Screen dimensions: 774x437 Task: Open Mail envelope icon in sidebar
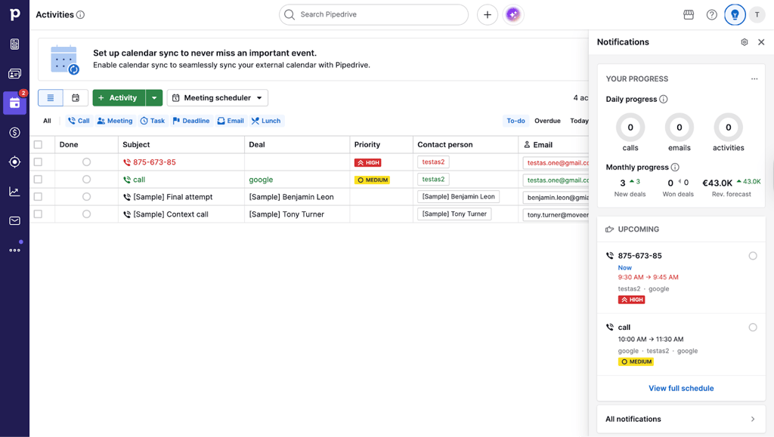15,220
